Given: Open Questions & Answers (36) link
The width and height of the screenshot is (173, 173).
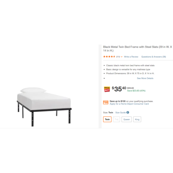Looking at the screenshot, I should (x=153, y=57).
